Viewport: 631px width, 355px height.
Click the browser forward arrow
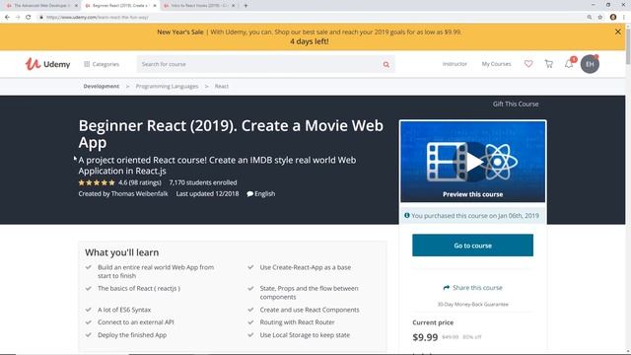point(18,17)
